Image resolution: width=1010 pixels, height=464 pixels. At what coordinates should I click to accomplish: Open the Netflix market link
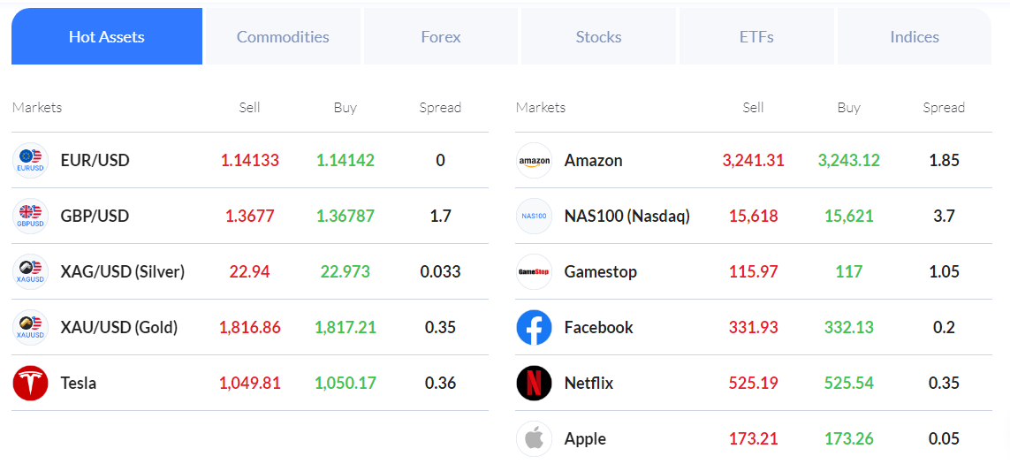589,384
